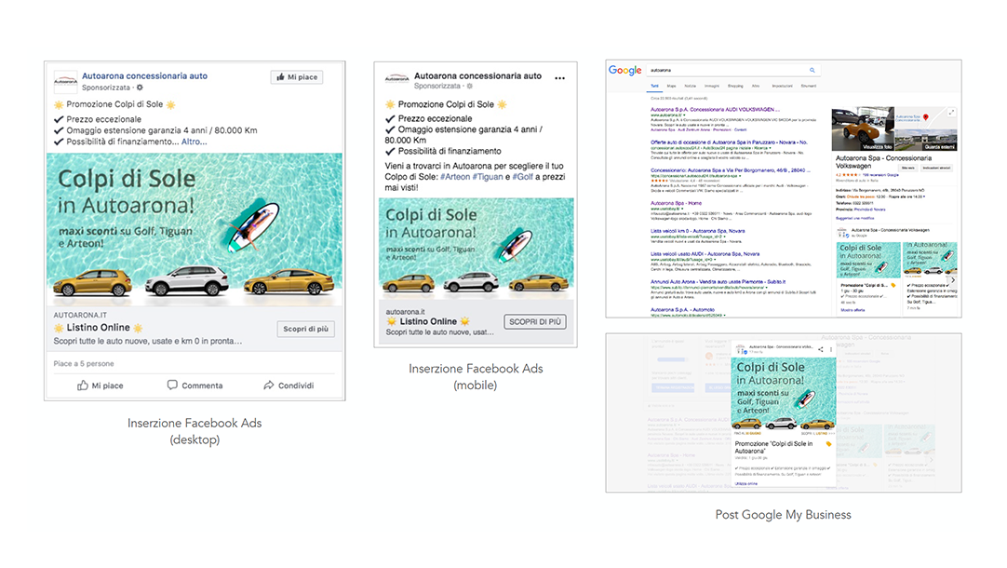Open result 'Lista veicoli usato AUDI - Autoarona Spa'
This screenshot has height=568, width=1007.
tap(705, 254)
